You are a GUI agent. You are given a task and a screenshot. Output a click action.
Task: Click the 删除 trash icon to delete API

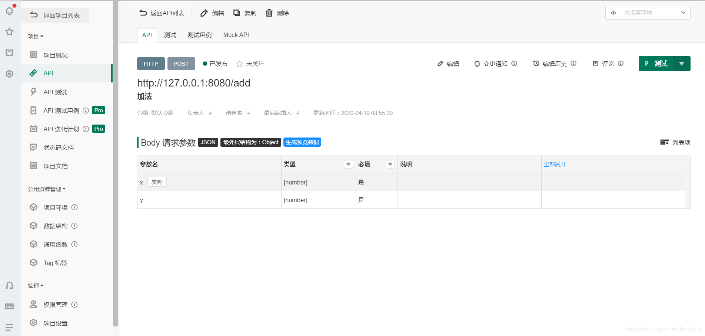(269, 13)
